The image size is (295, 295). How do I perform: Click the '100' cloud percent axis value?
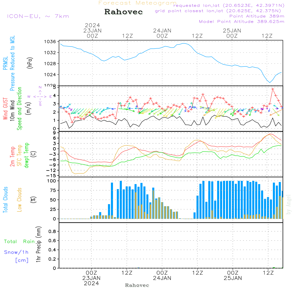pos(52,181)
